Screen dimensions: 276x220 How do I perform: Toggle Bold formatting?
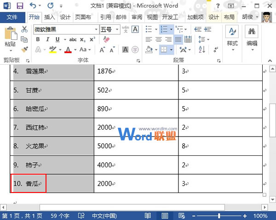tap(38, 39)
